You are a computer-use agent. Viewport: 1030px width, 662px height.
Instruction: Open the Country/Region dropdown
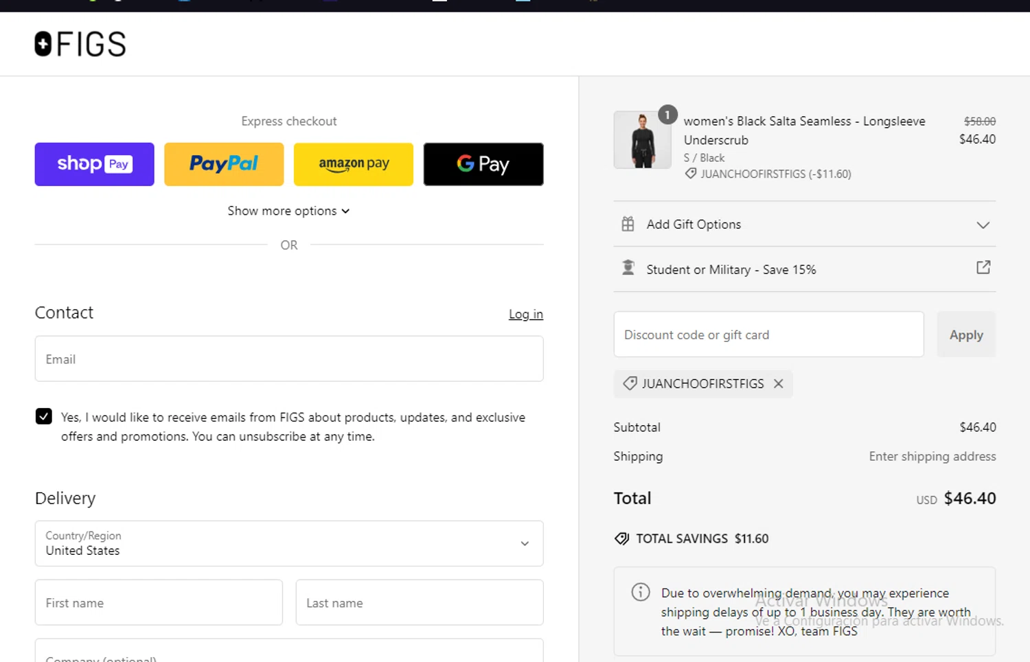click(289, 543)
